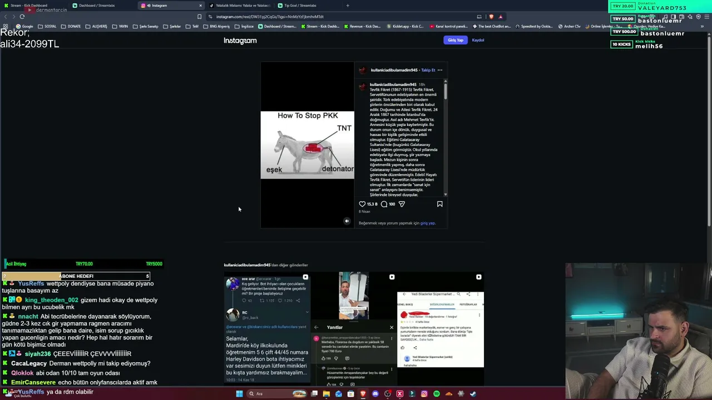Share the reel with the paper plane icon

pyautogui.click(x=402, y=204)
